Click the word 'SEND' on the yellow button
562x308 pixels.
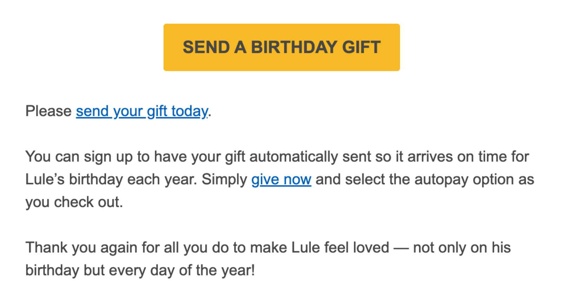206,47
